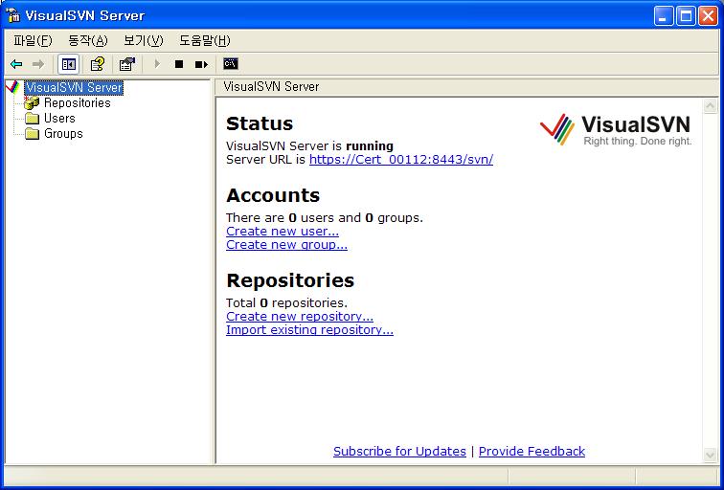Open the 동작(A) menu
Image resolution: width=724 pixels, height=490 pixels.
[88, 40]
